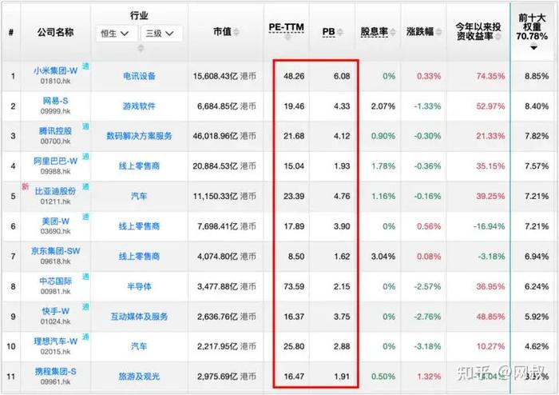Open 网易-S stock link
559x395 pixels.
coord(56,101)
